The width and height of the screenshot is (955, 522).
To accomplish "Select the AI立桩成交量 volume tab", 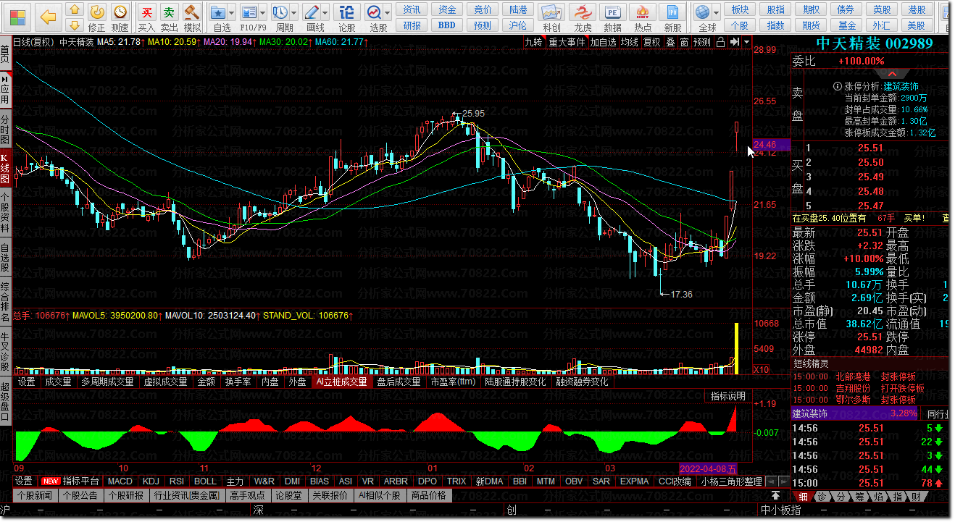I will [342, 382].
